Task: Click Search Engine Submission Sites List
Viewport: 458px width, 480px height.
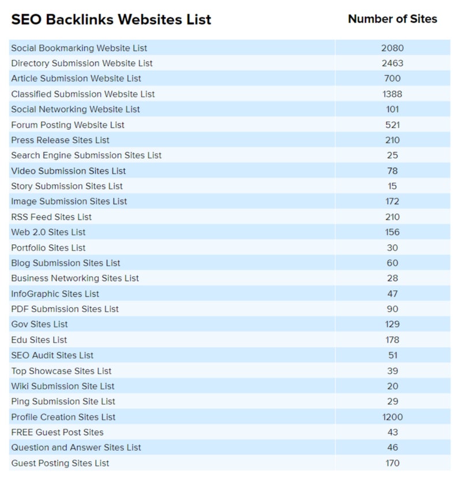Action: (x=87, y=155)
